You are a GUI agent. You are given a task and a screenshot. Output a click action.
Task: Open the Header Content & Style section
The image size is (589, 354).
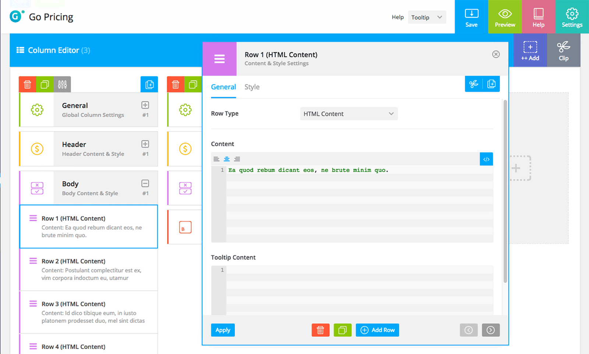click(89, 149)
